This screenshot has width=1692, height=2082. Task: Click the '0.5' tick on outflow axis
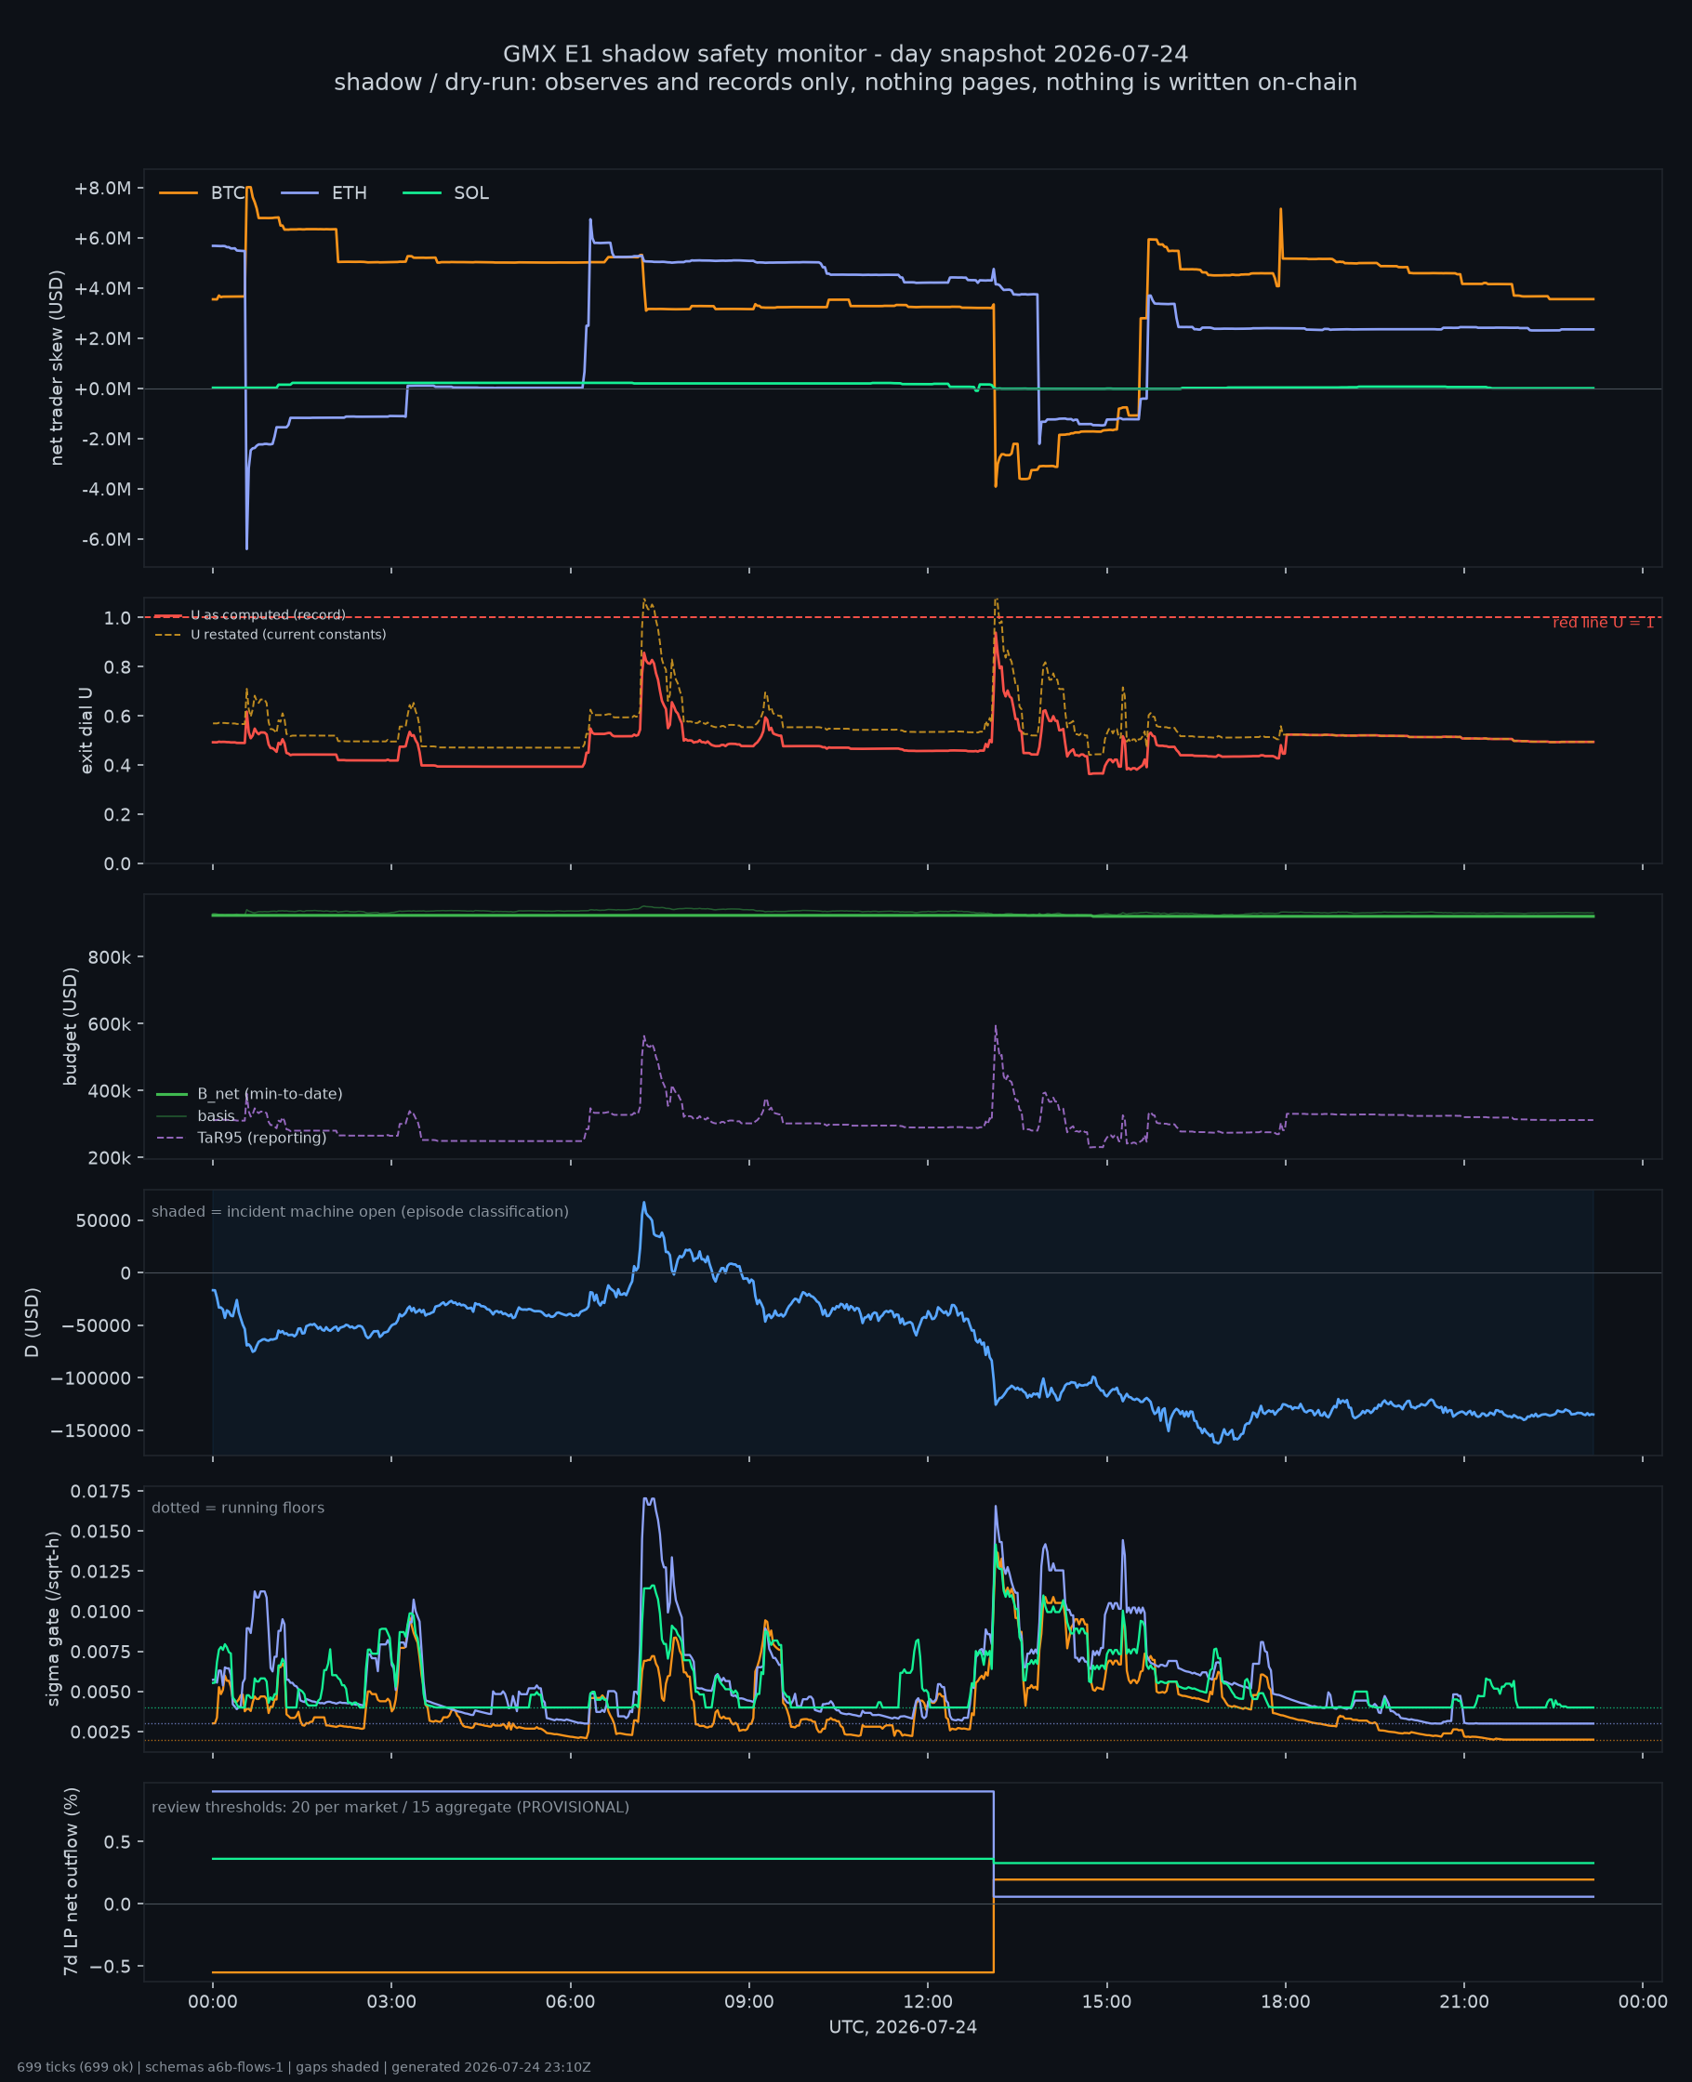click(x=118, y=1843)
